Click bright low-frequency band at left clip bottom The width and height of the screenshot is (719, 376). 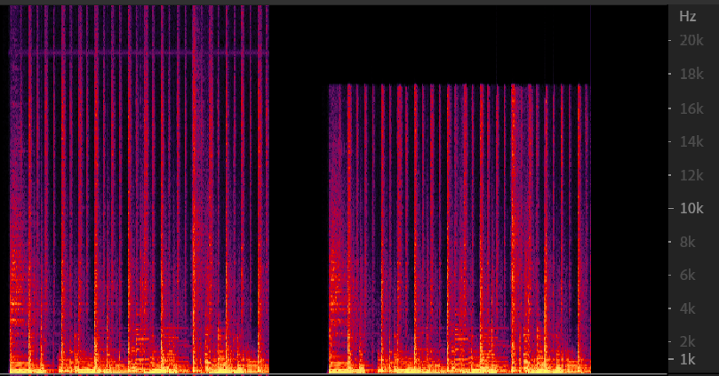click(139, 364)
